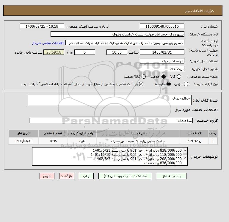Click the بازگشت back button
Screen dimensions: 229x222
[x=67, y=176]
